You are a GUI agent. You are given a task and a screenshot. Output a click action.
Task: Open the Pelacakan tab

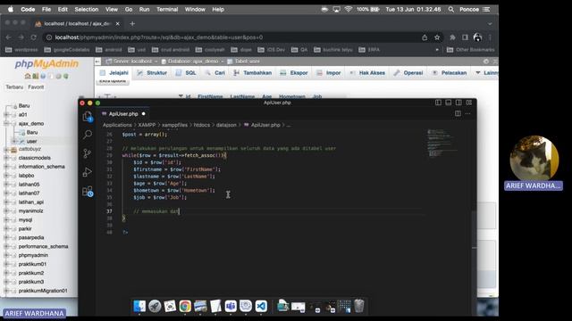(450, 73)
